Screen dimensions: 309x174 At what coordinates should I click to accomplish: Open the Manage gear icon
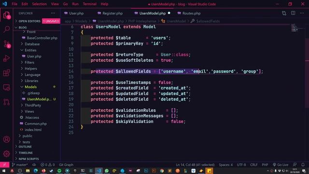click(6, 154)
